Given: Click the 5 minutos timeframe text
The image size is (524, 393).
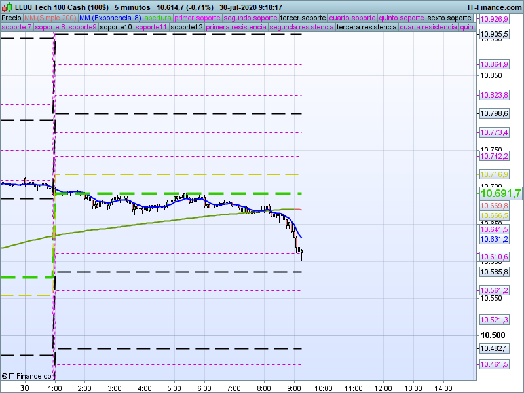Looking at the screenshot, I should (x=132, y=7).
